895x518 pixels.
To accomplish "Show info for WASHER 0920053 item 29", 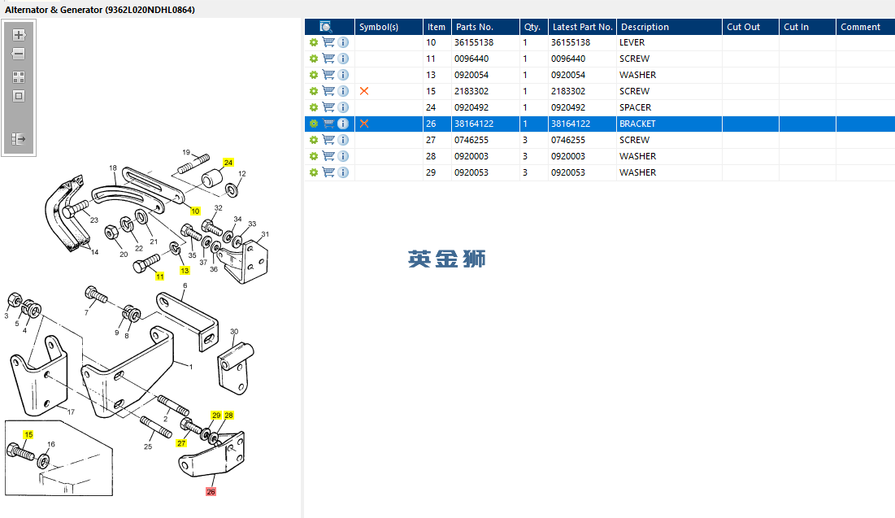I will pyautogui.click(x=343, y=172).
